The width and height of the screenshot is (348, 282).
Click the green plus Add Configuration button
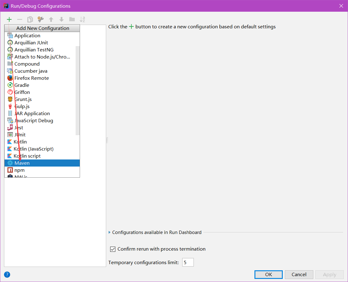click(x=9, y=19)
